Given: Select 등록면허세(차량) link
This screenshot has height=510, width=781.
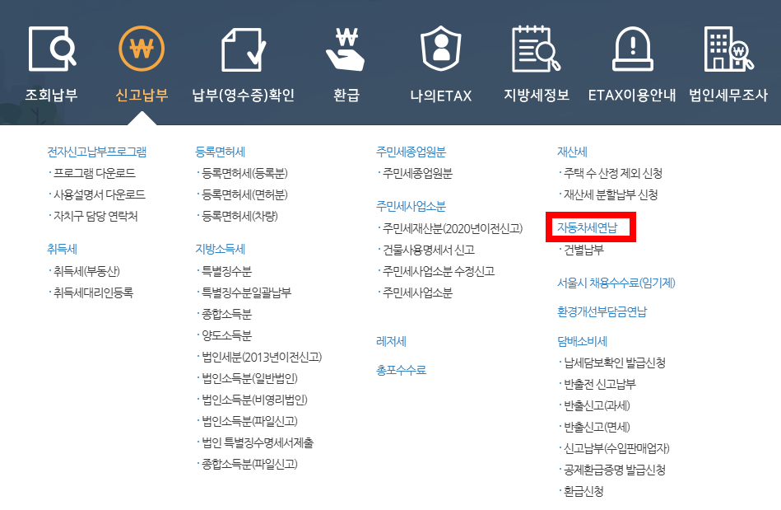Looking at the screenshot, I should [239, 216].
